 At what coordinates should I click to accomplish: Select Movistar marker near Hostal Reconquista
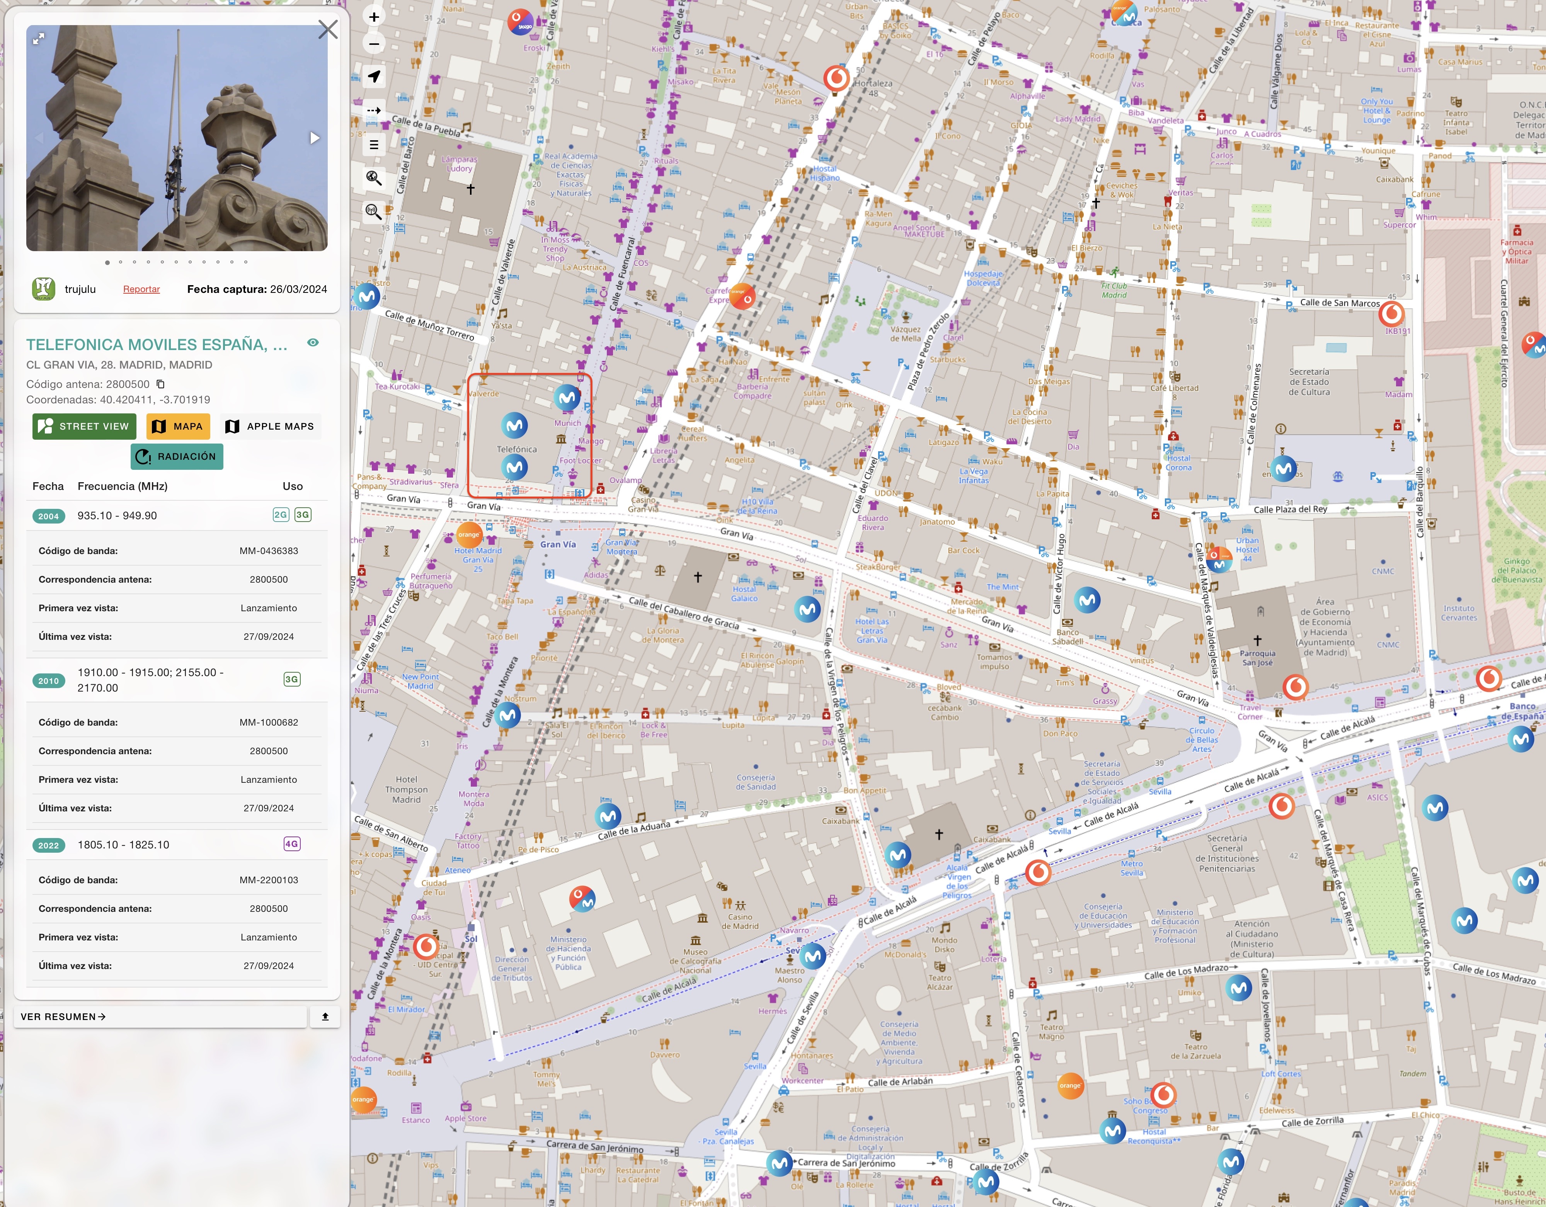(1113, 1130)
